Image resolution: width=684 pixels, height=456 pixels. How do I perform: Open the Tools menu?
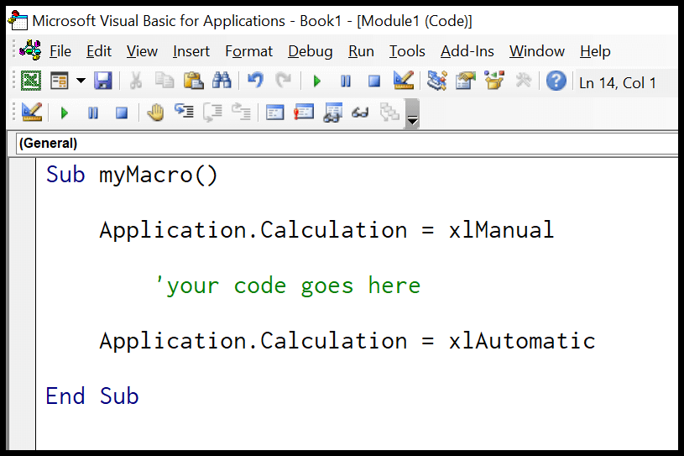(x=407, y=51)
